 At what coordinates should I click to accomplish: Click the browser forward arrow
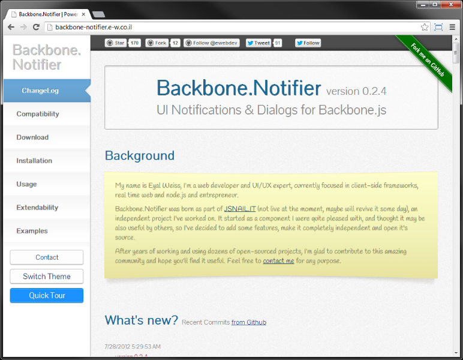[23, 27]
